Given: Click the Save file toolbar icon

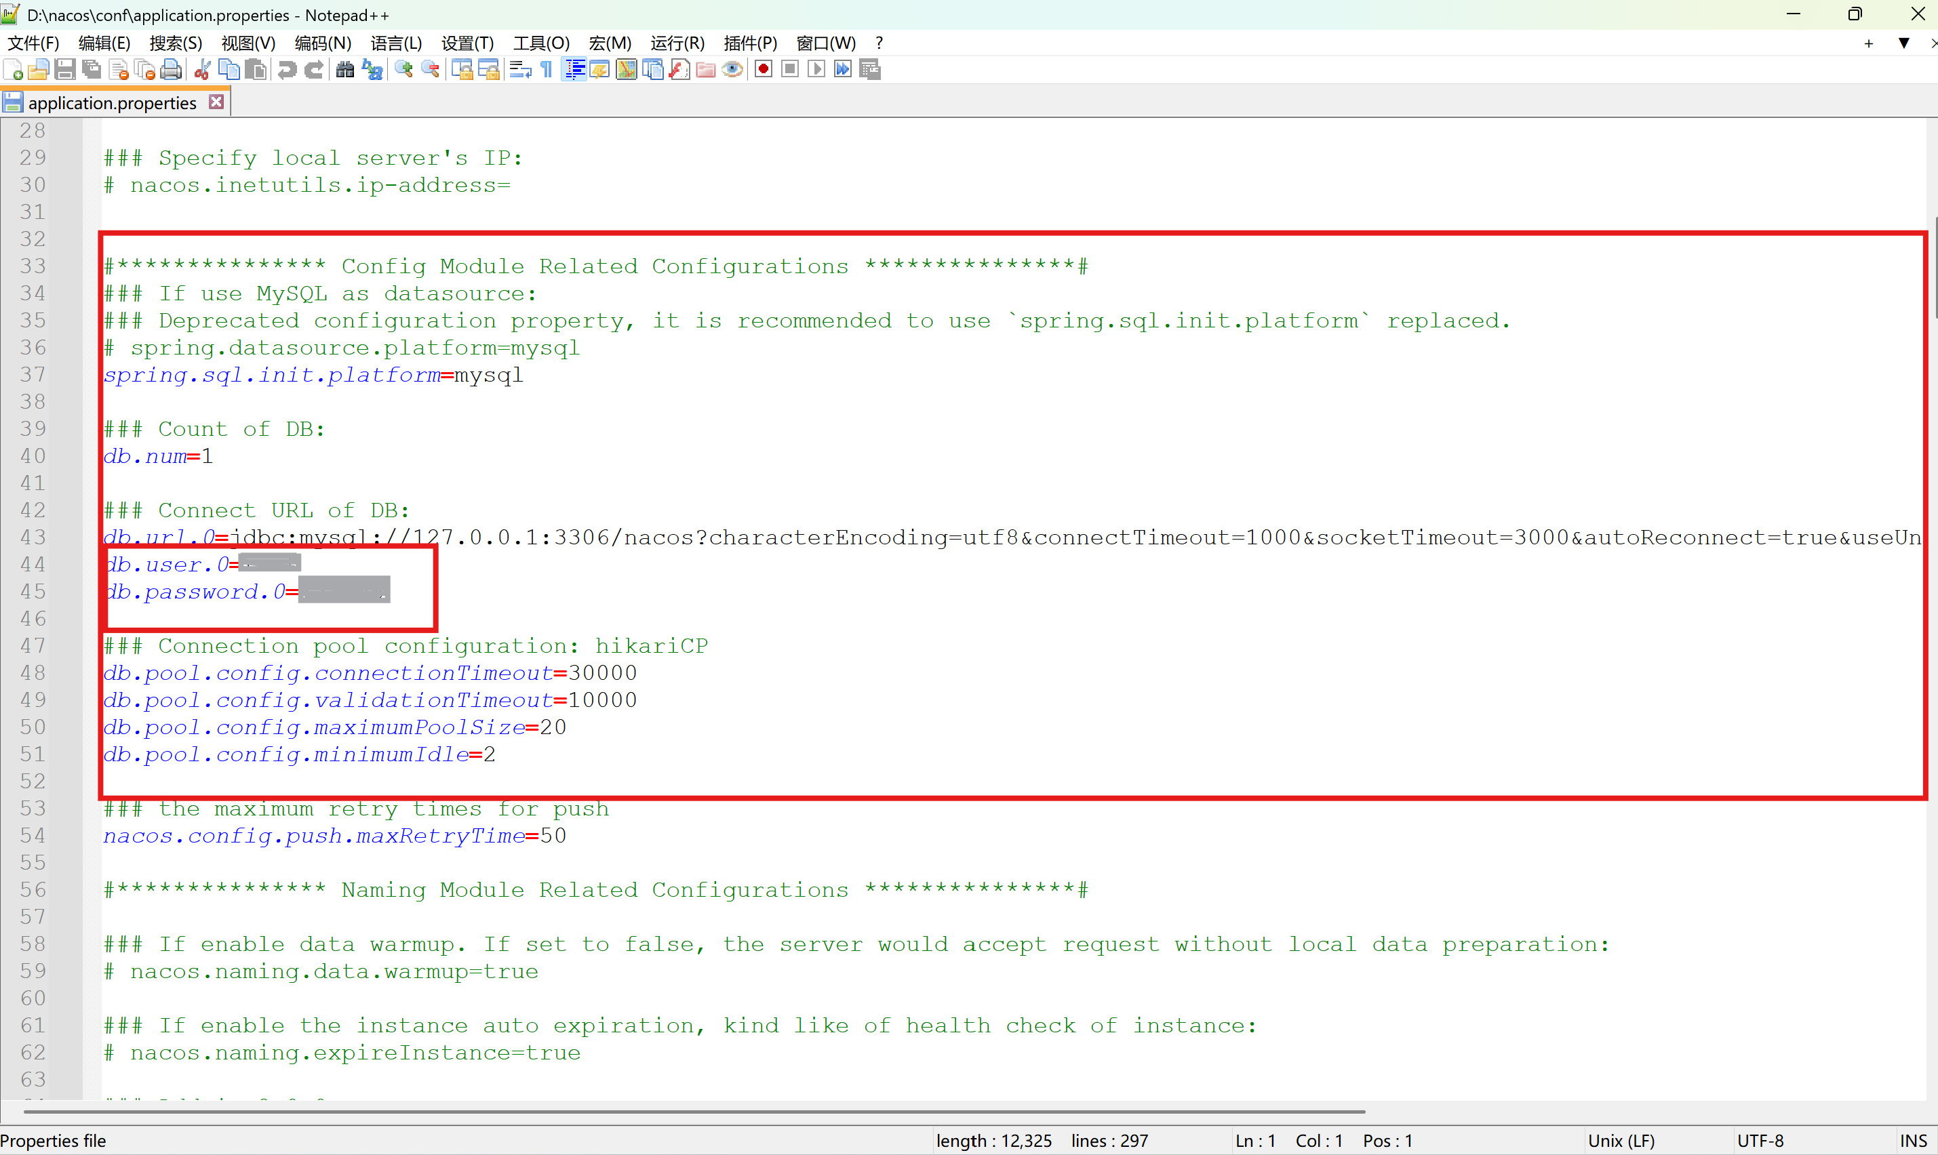Looking at the screenshot, I should pos(65,70).
